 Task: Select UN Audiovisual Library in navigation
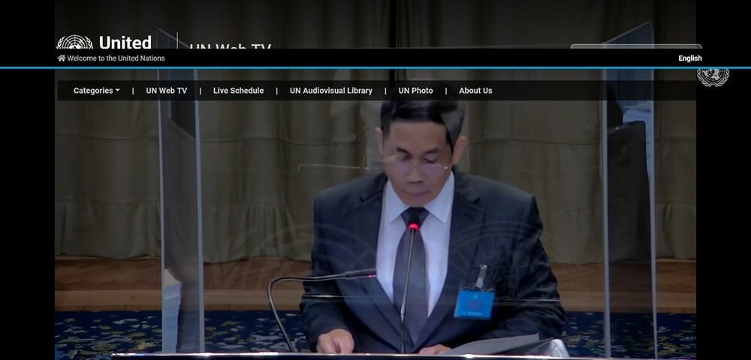point(331,91)
